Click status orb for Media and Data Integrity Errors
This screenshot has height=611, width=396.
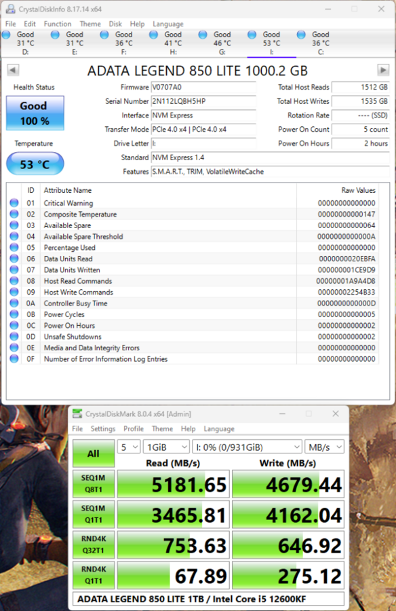14,348
